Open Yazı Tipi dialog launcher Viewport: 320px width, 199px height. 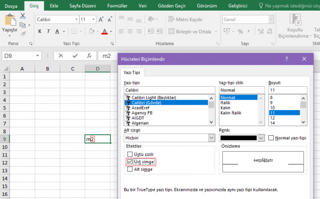tap(112, 44)
